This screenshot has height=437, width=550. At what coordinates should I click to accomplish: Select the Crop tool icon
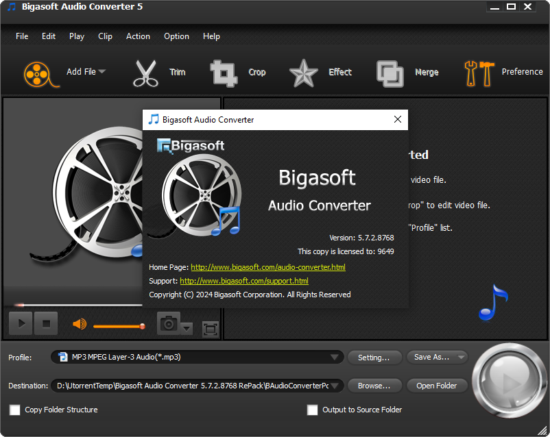click(224, 73)
